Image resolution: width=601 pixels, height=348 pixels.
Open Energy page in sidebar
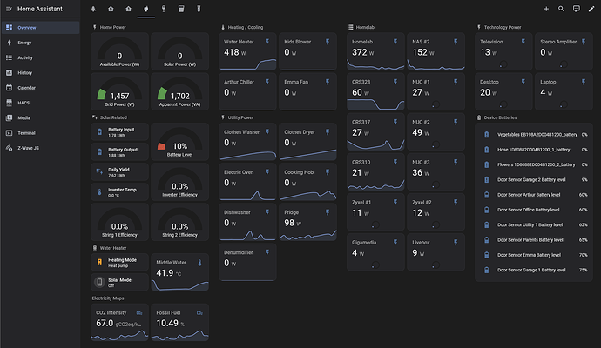point(41,43)
